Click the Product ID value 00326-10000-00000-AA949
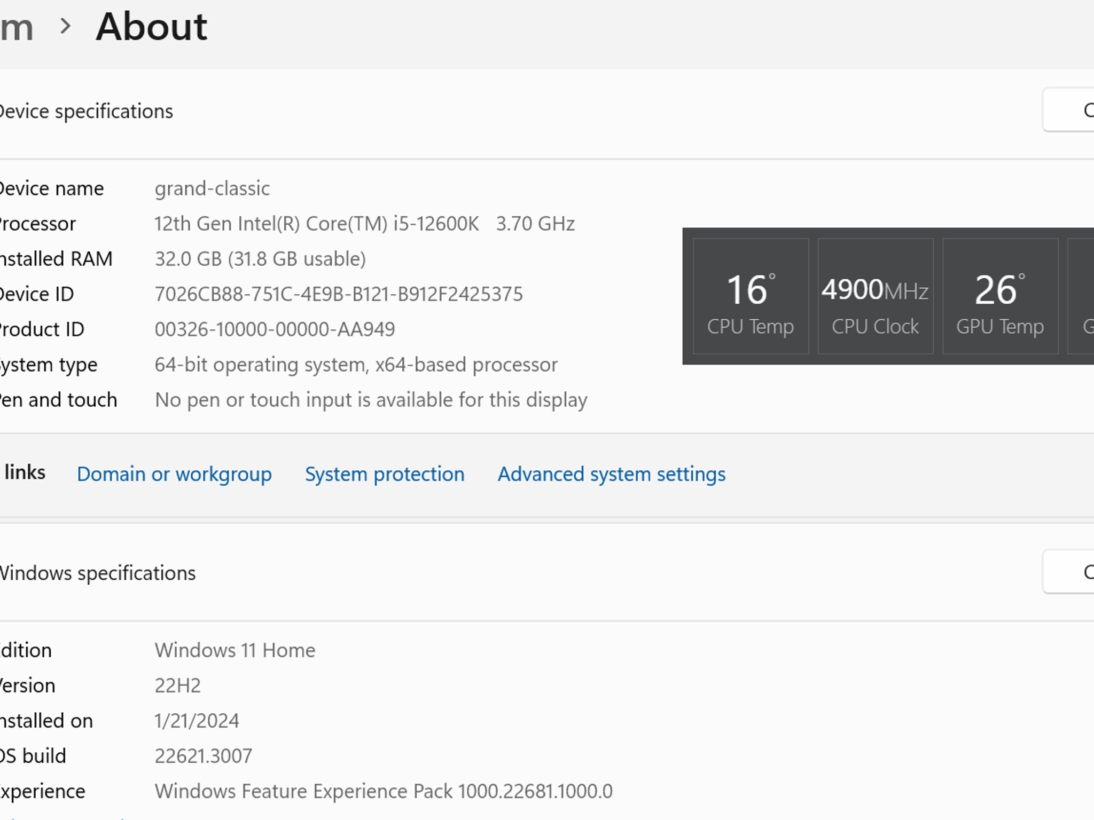 [275, 329]
